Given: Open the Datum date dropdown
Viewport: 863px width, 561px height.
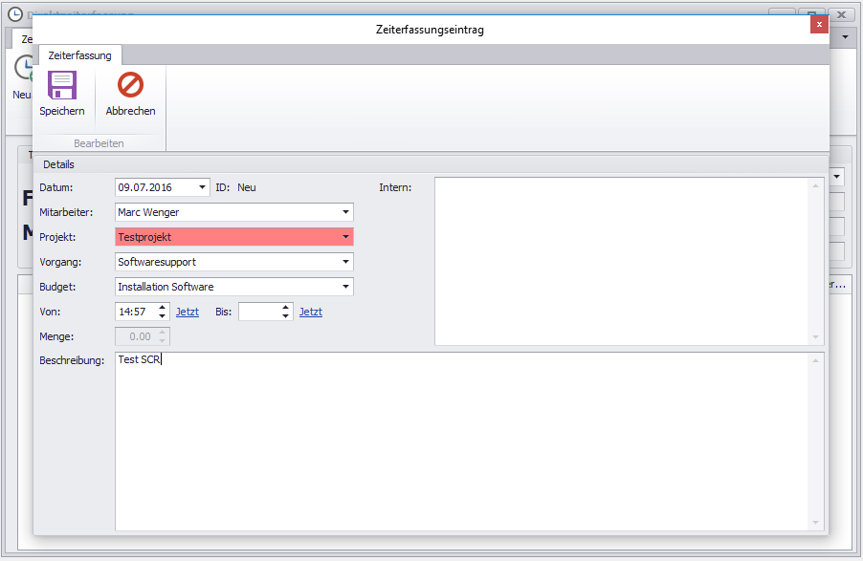Looking at the screenshot, I should click(202, 187).
